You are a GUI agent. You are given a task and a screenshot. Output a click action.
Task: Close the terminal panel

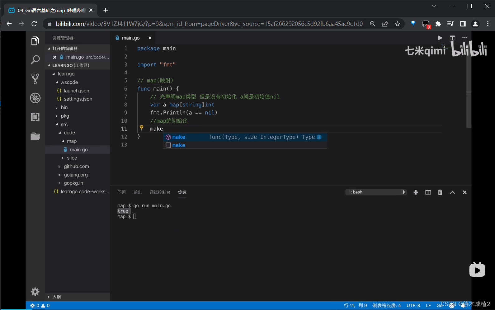tap(464, 192)
